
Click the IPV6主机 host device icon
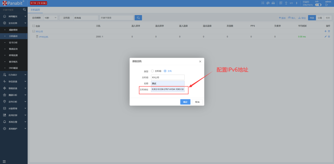37,37
